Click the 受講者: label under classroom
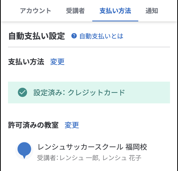This screenshot has width=178, height=171. 48,158
